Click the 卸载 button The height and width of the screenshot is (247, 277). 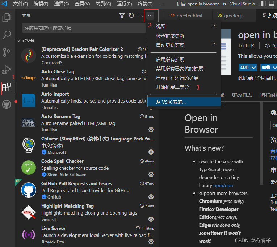tap(266, 68)
